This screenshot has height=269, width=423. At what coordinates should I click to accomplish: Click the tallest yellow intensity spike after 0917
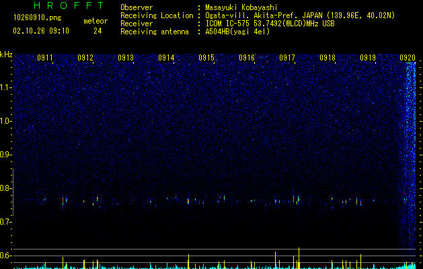(299, 258)
